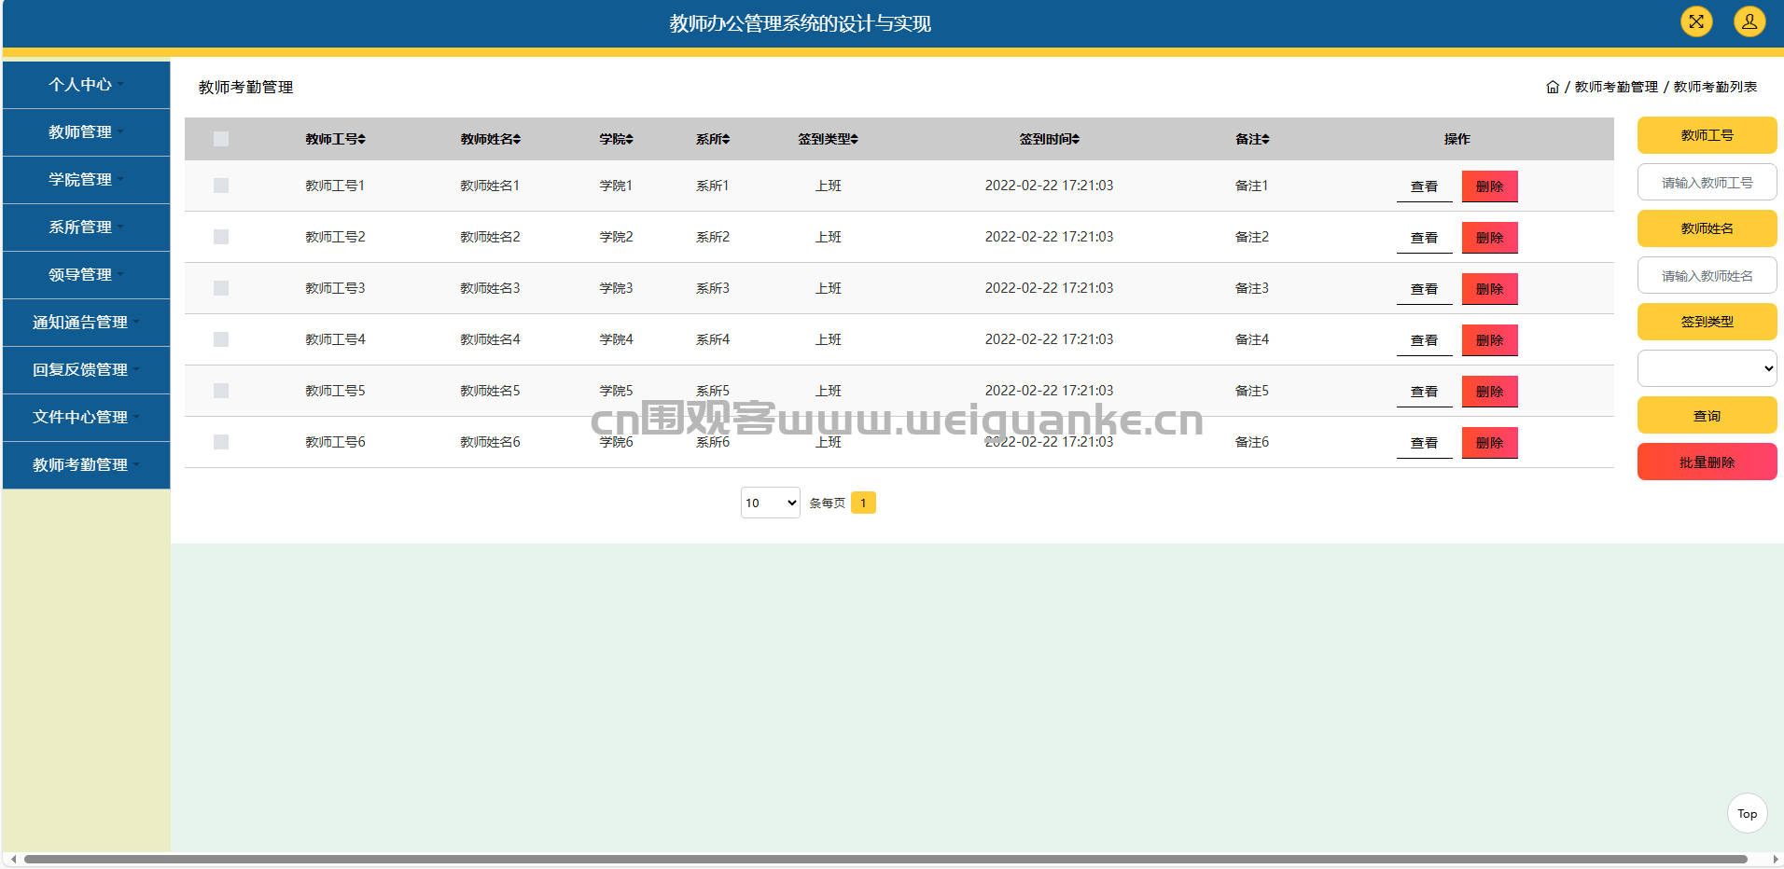
Task: Delete the row 教师工号5
Action: pyautogui.click(x=1489, y=392)
